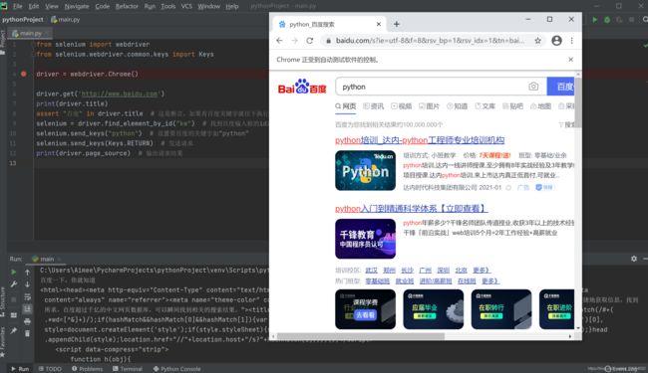Go back in the Chrome window
This screenshot has height=373, width=648.
pos(279,41)
